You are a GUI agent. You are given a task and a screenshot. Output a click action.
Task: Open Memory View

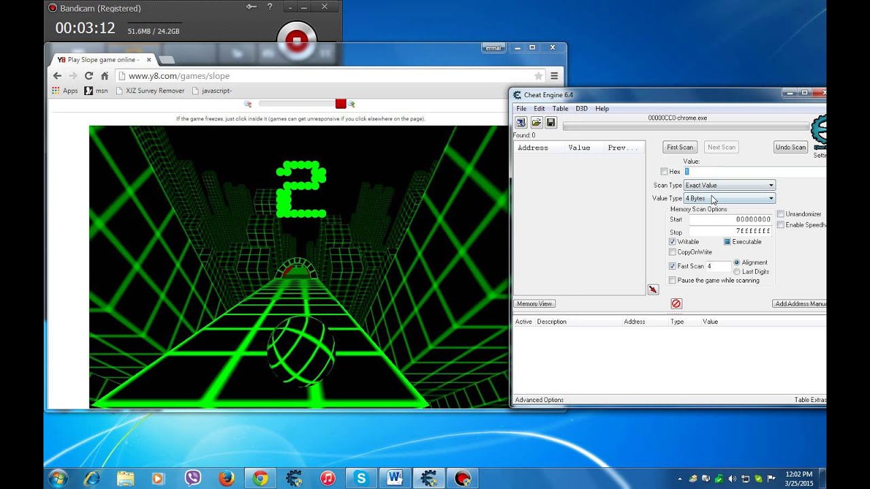[534, 304]
